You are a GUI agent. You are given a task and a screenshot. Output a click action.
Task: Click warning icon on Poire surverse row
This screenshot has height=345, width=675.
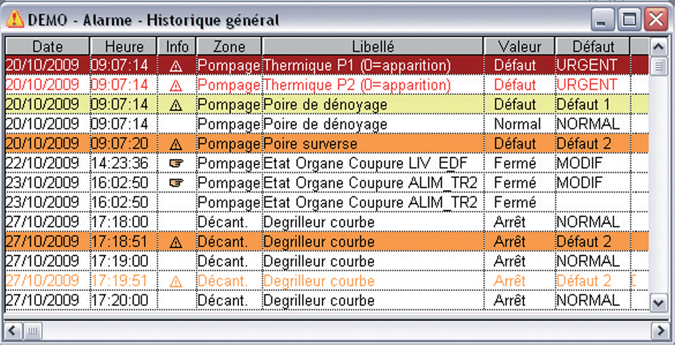tap(176, 144)
